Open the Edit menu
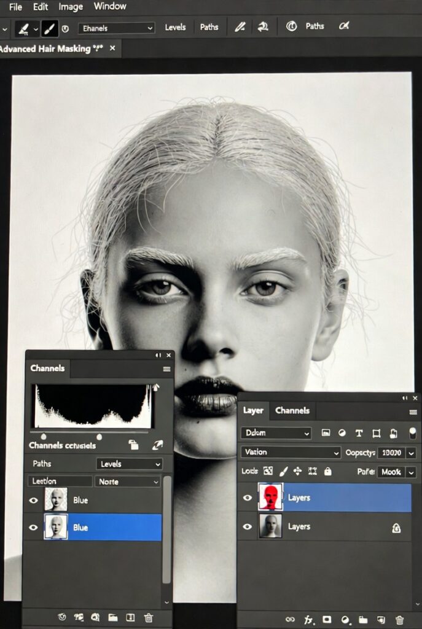 pyautogui.click(x=41, y=7)
